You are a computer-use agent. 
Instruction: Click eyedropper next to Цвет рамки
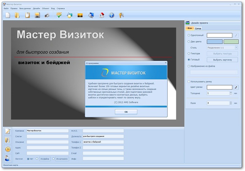236,87
